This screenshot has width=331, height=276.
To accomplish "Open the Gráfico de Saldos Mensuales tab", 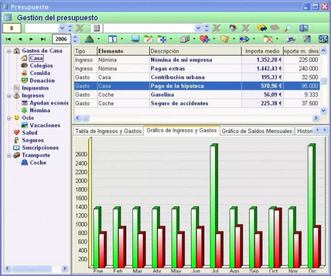I will pos(257,131).
